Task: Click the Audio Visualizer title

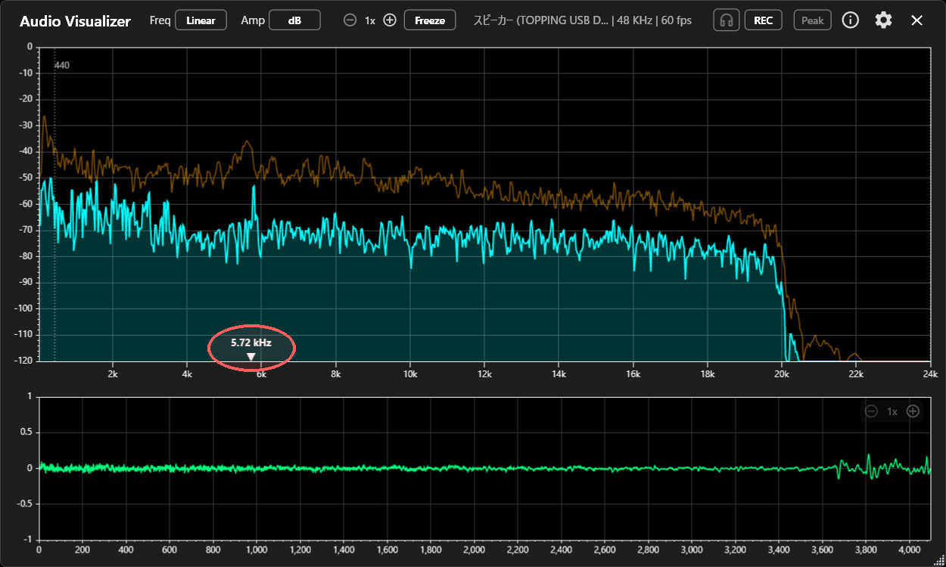Action: pos(75,21)
